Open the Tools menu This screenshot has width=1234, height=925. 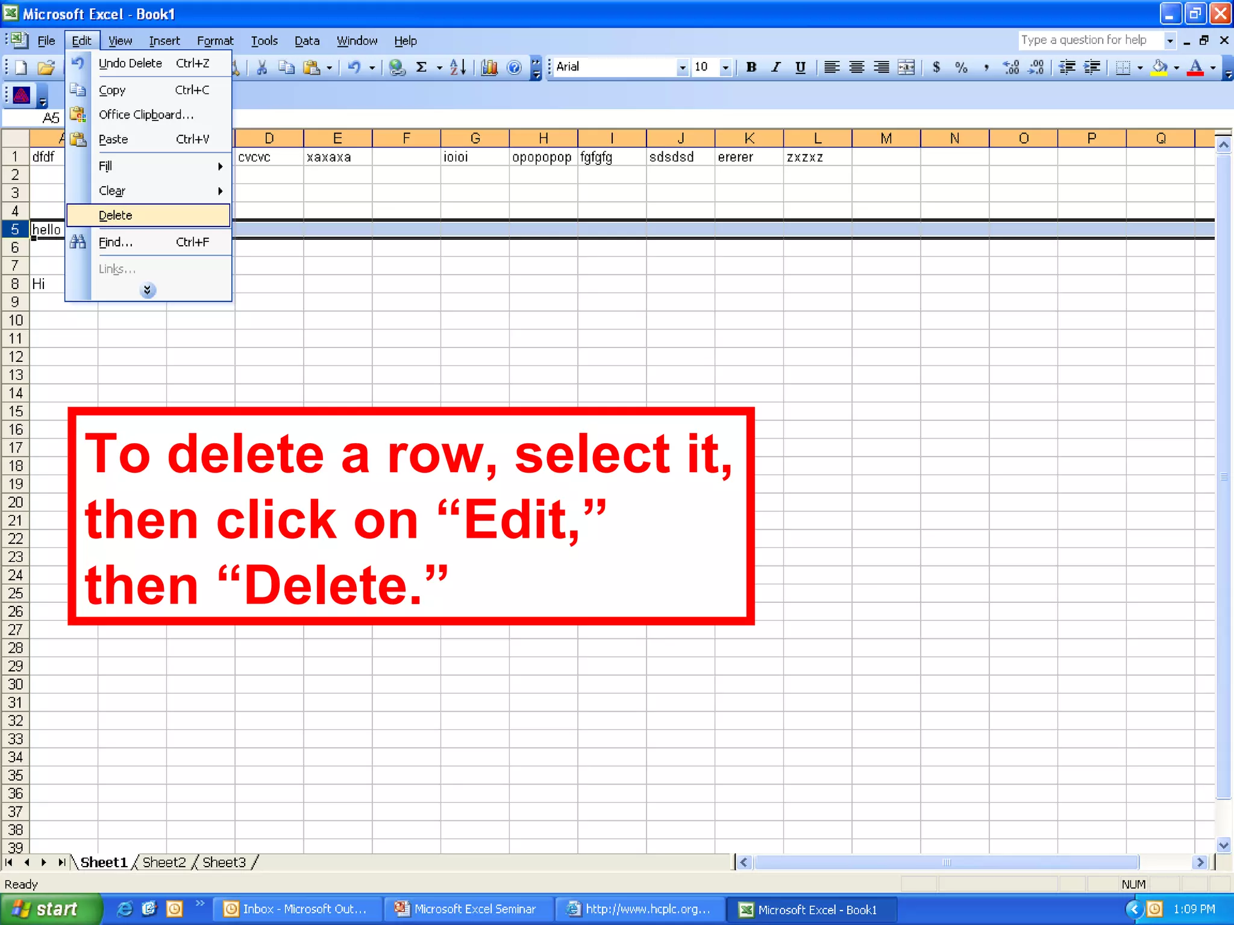[264, 41]
